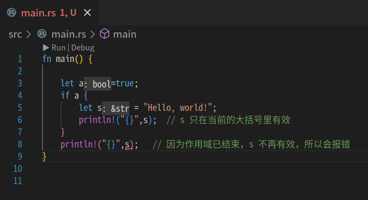Image resolution: width=368 pixels, height=200 pixels.
Task: Click line number 3 in the gutter
Action: tap(20, 83)
